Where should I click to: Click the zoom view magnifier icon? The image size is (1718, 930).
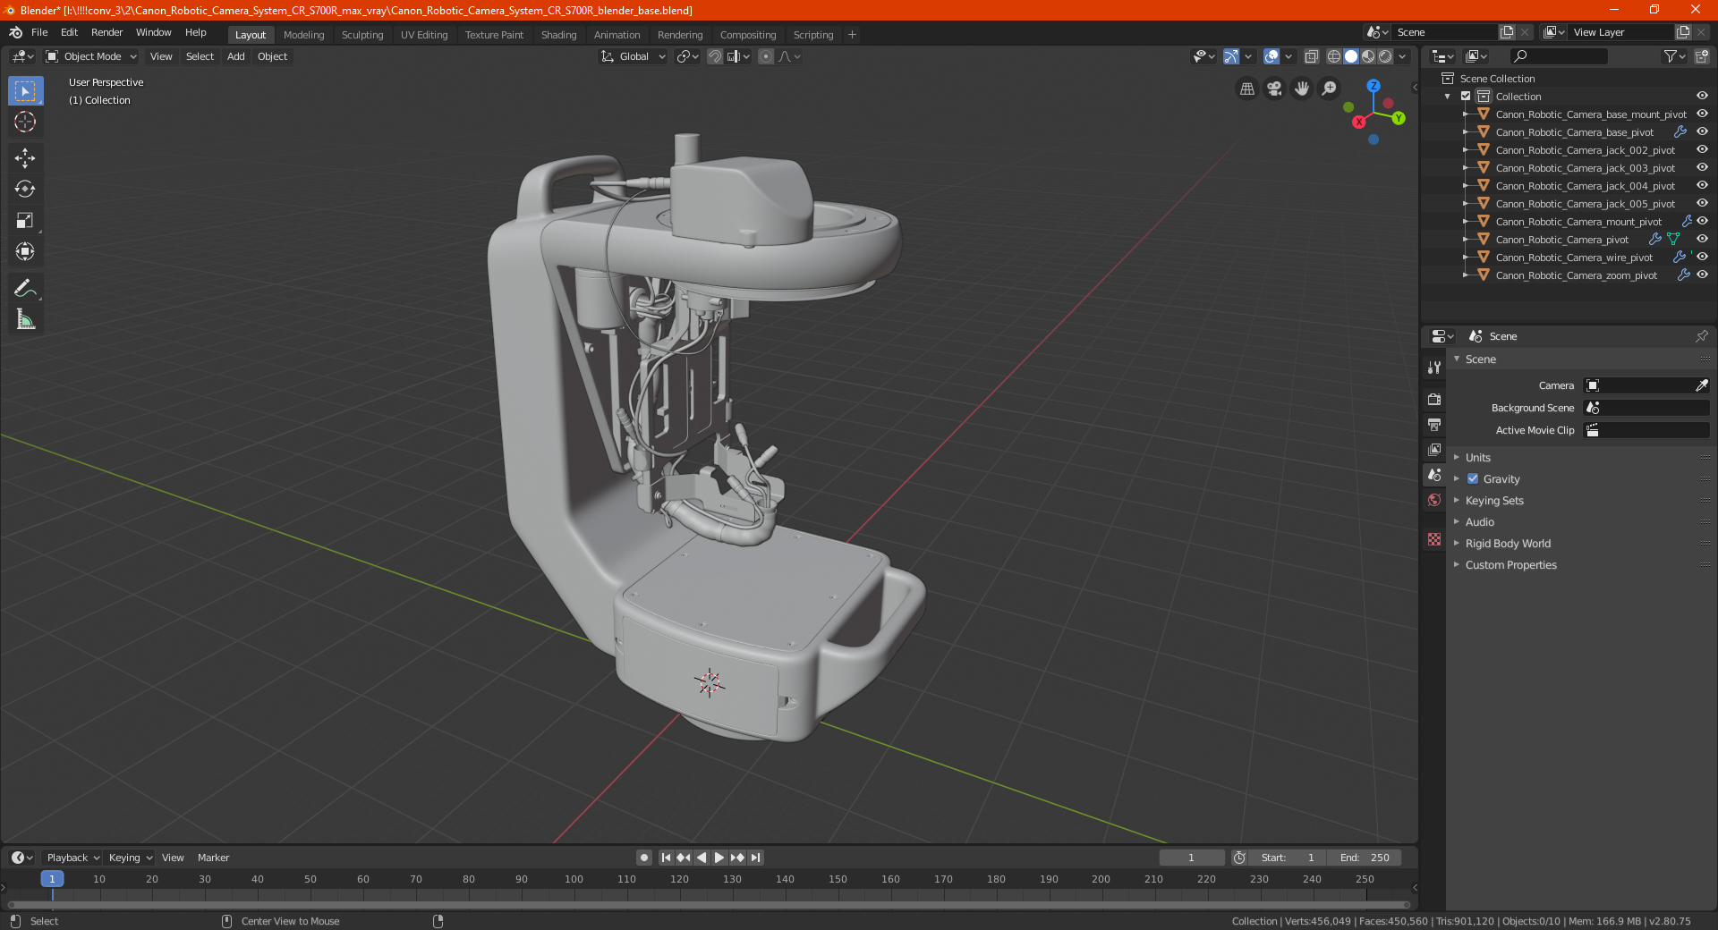click(x=1330, y=89)
